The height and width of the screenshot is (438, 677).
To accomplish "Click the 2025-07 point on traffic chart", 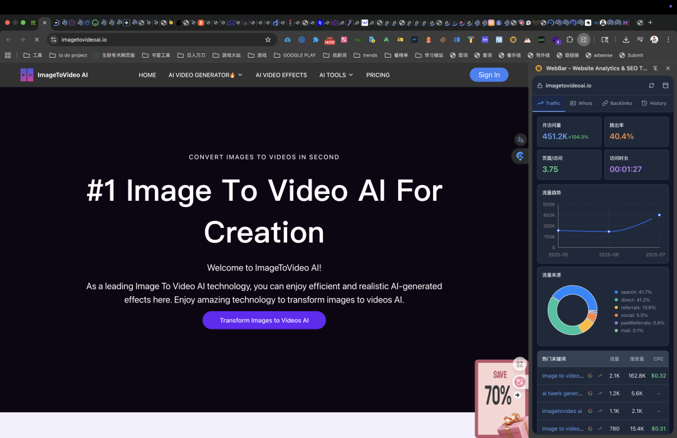I will pos(659,215).
